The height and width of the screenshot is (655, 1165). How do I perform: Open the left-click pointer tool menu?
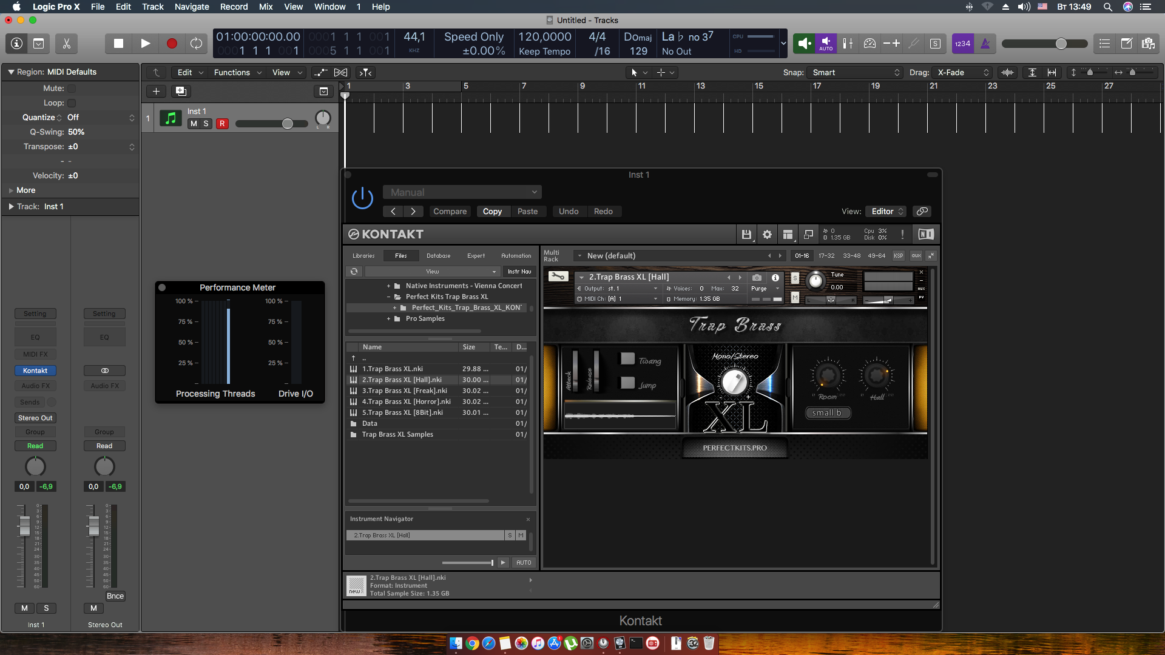point(639,72)
